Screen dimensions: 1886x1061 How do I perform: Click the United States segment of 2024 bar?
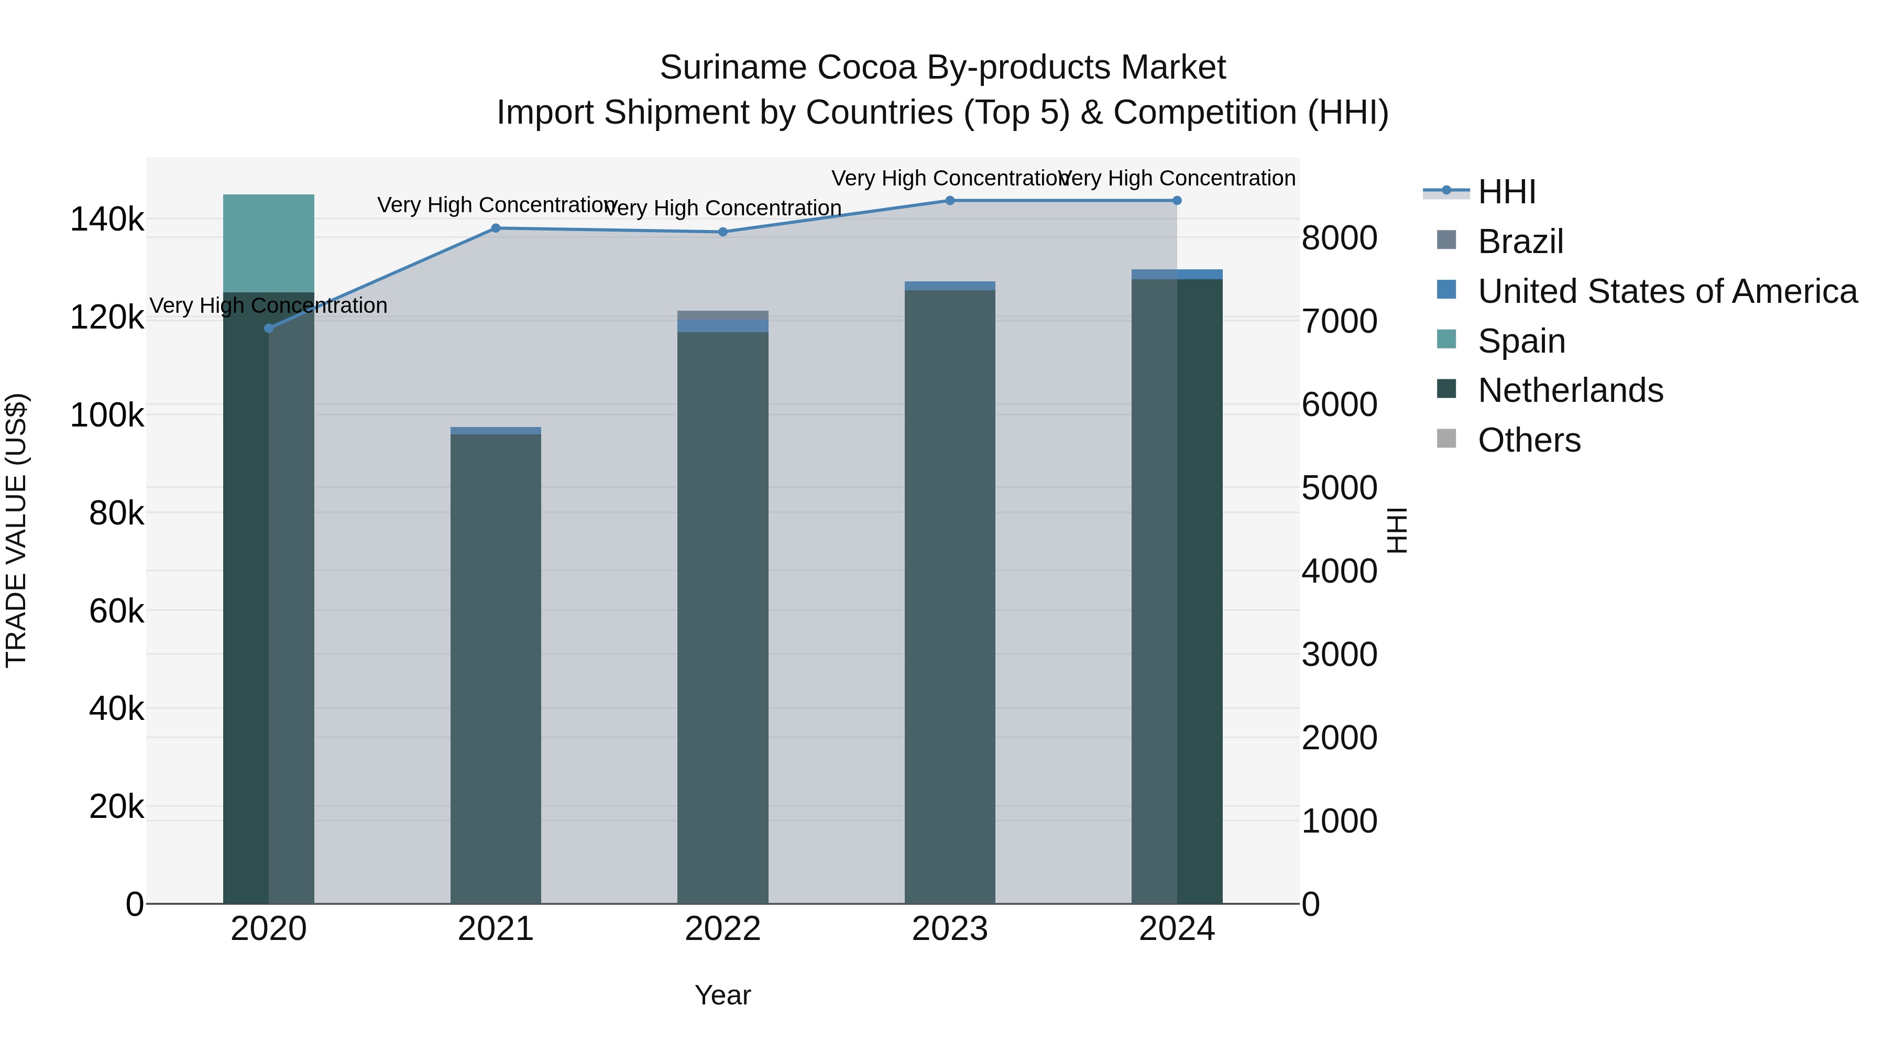tap(1177, 275)
